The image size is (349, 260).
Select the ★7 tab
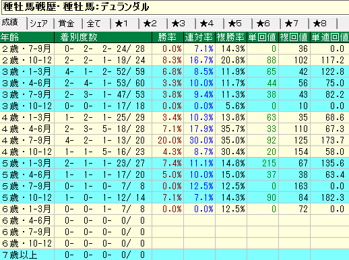point(295,24)
